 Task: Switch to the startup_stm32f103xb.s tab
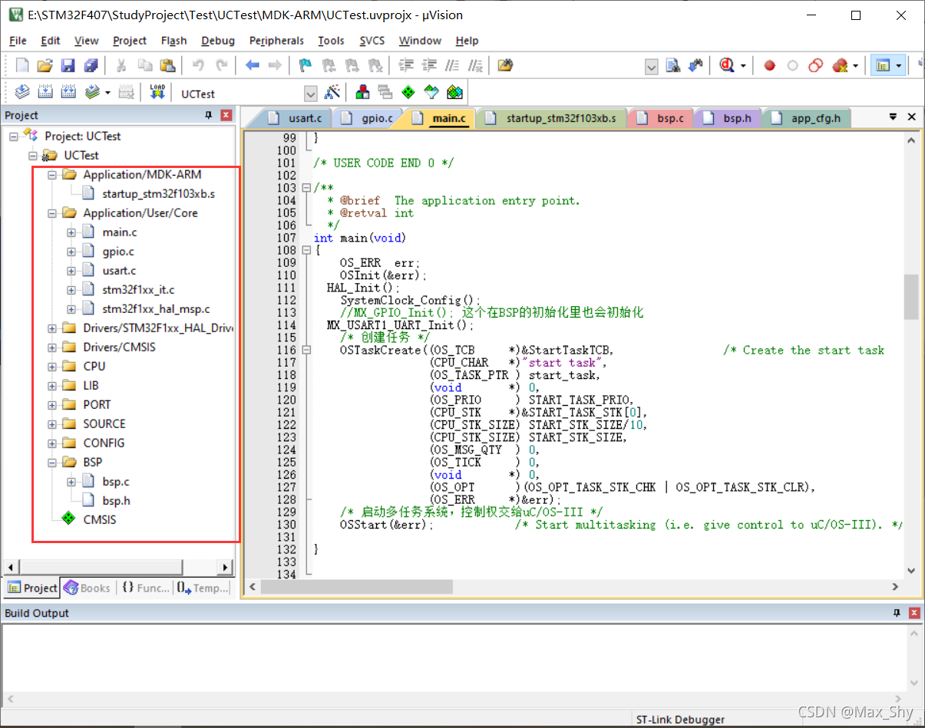point(553,118)
